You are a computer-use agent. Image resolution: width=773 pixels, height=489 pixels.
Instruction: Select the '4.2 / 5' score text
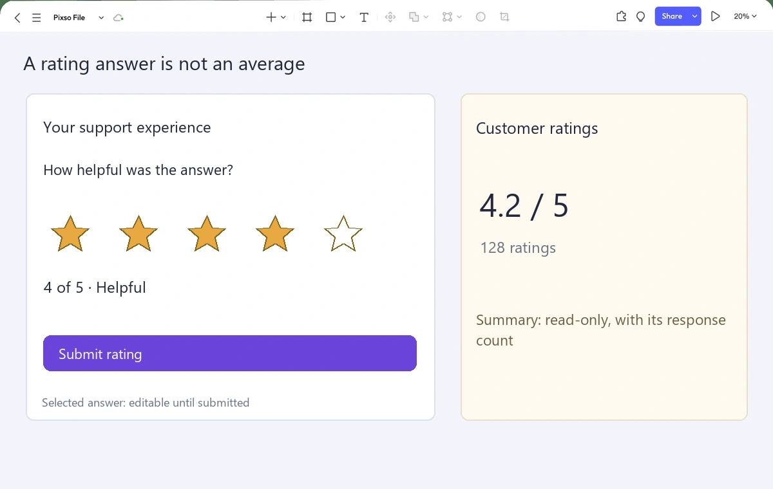coord(524,206)
